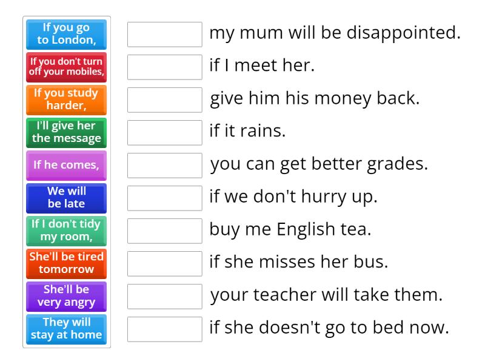Select the 'They will stay at home' tile

click(x=67, y=329)
